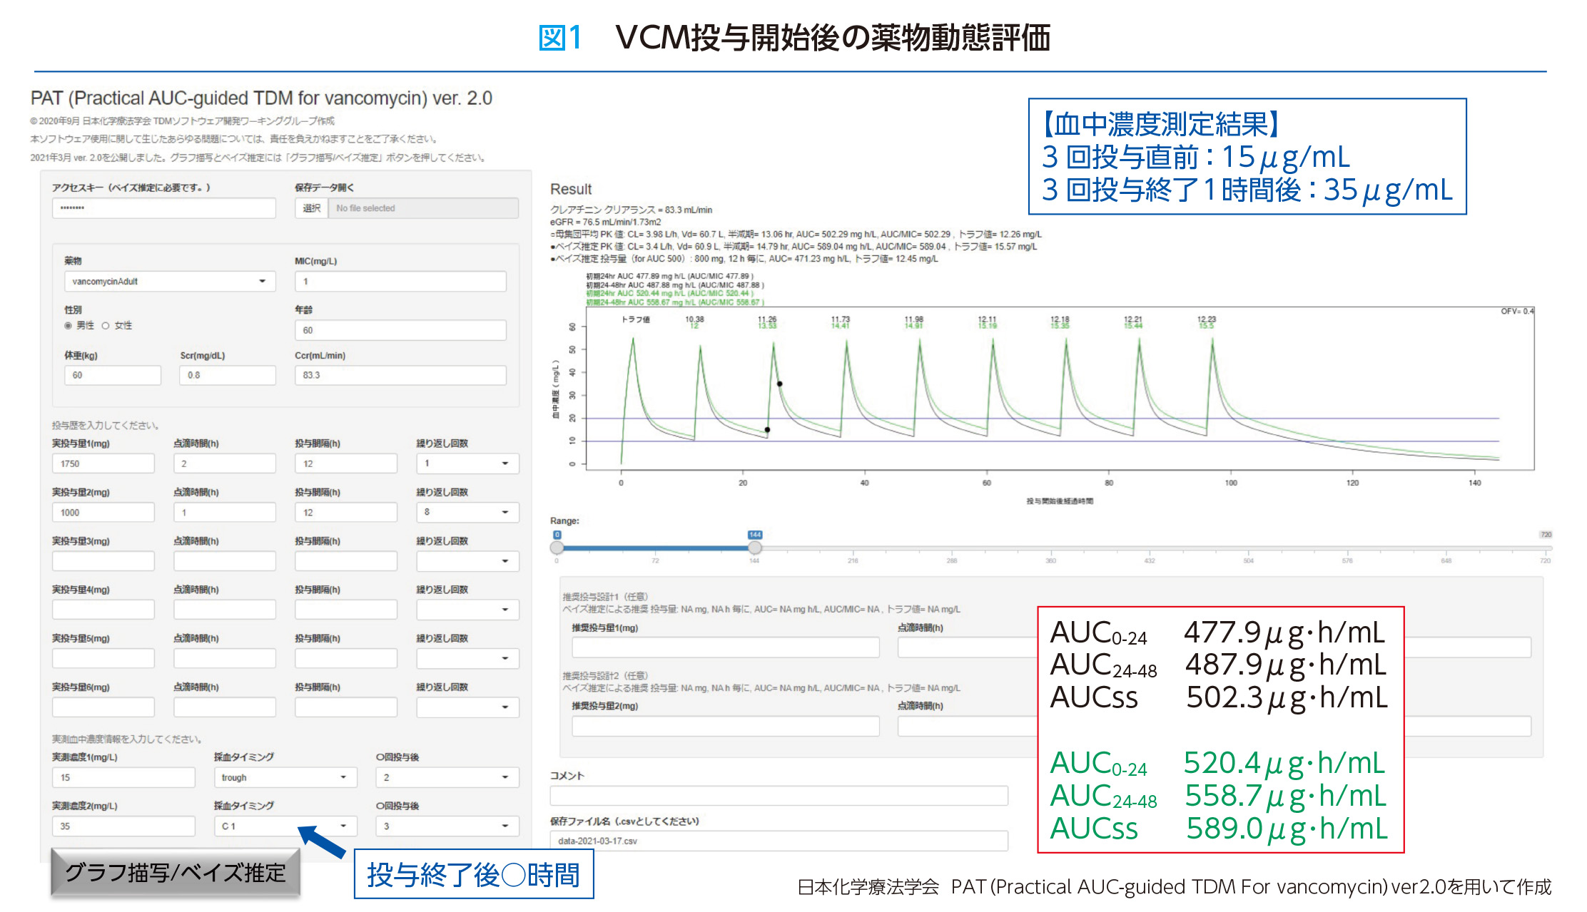This screenshot has width=1587, height=912.
Task: Click the アクセスキー password field
Action: coord(163,208)
